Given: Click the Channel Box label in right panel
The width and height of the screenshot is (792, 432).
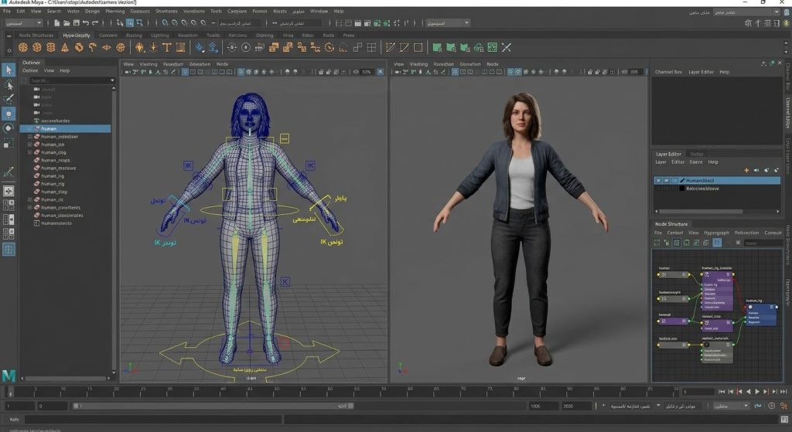Looking at the screenshot, I should pyautogui.click(x=668, y=72).
